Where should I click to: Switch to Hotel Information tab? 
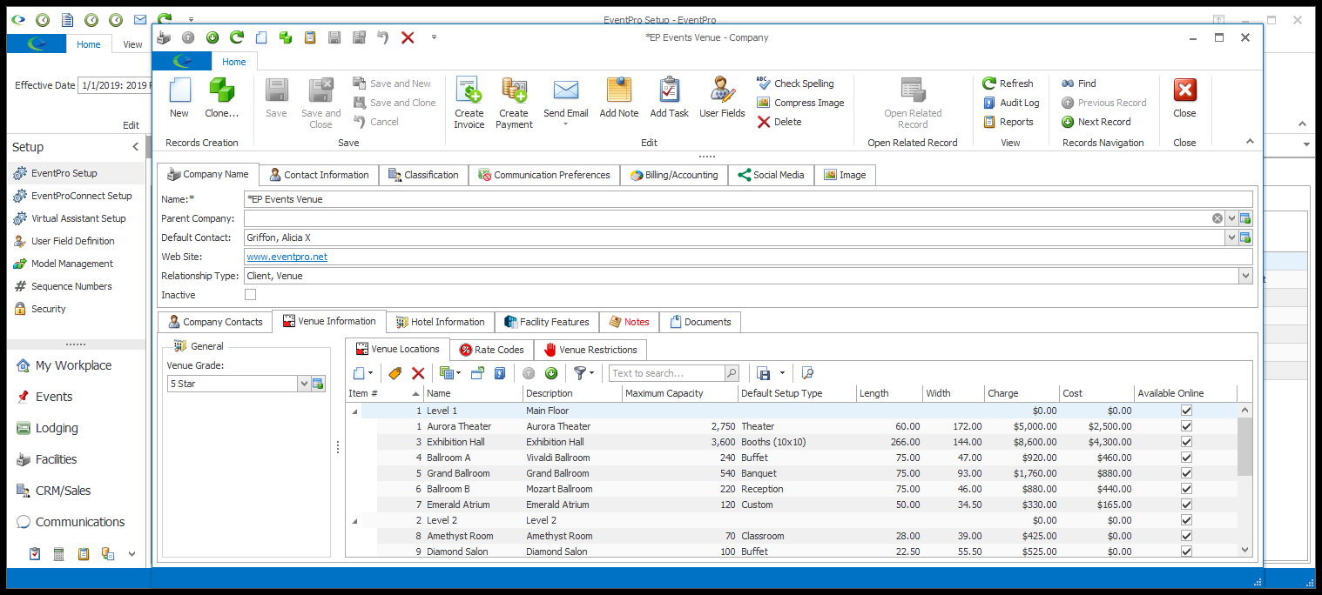click(x=440, y=322)
